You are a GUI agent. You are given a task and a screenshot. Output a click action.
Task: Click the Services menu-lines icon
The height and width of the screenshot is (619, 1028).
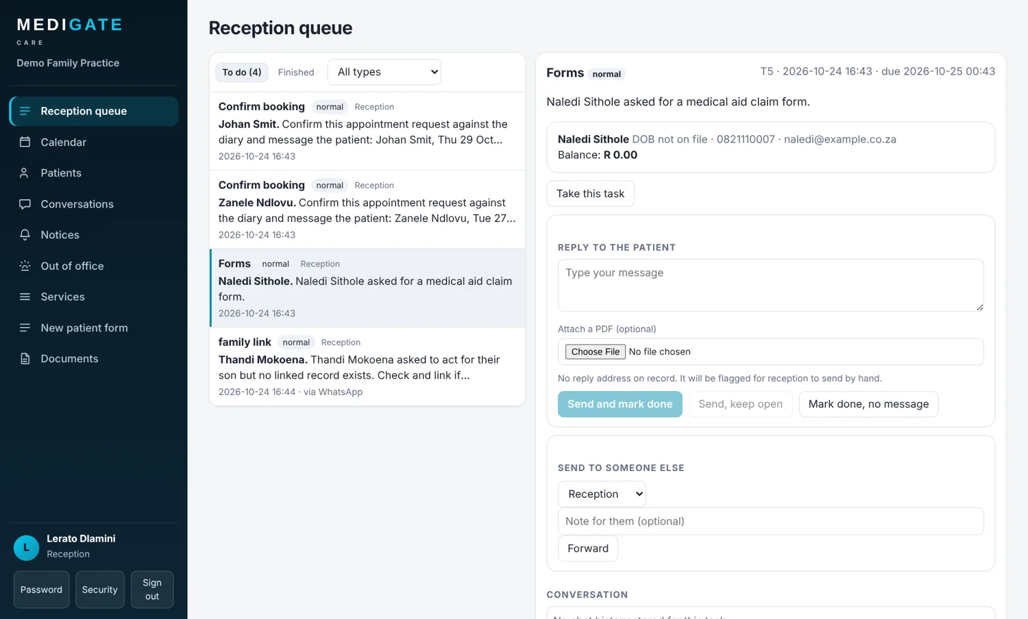coord(25,296)
